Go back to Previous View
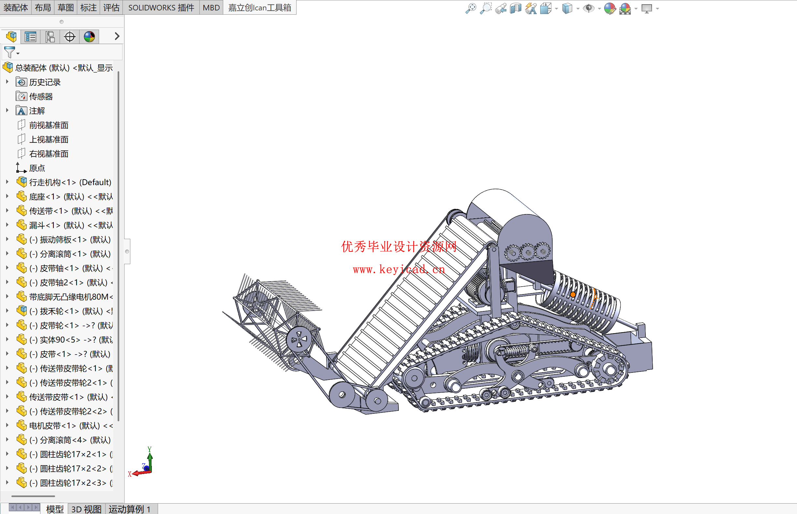This screenshot has height=514, width=797. tap(501, 8)
